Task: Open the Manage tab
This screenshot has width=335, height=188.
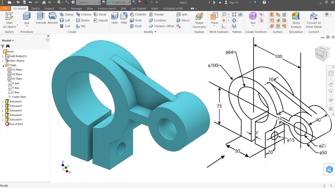Action: [x=76, y=8]
